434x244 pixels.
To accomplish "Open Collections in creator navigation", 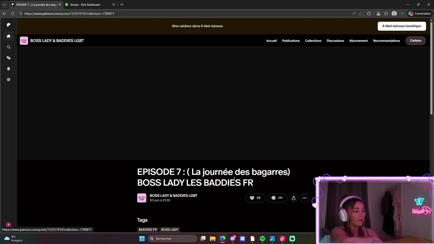I will coord(313,41).
